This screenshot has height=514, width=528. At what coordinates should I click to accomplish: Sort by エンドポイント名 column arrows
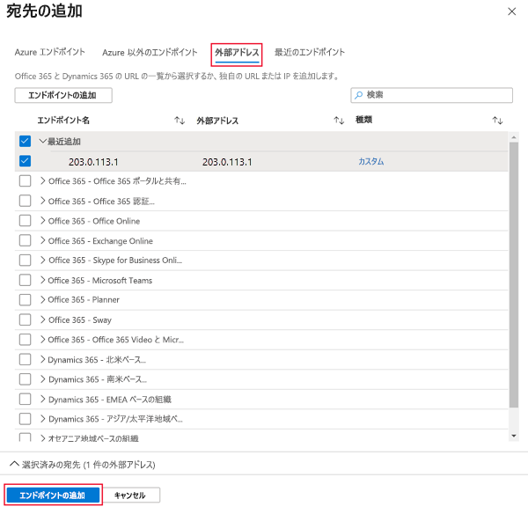point(180,121)
